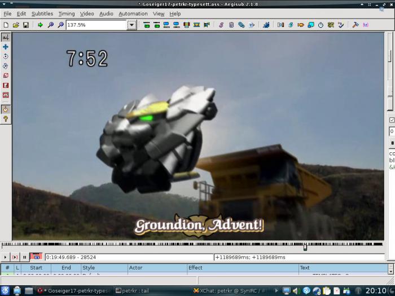This screenshot has height=296, width=395.
Task: Click the red-yellow select-visible-lines toolbar icon
Action: (186, 25)
